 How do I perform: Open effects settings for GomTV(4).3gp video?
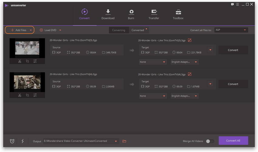click(35, 95)
